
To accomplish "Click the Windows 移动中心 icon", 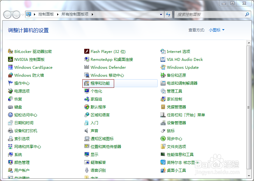I will pyautogui.click(x=87, y=75).
